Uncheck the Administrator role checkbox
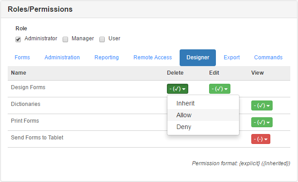Screen dimensions: 298x182 [18, 39]
